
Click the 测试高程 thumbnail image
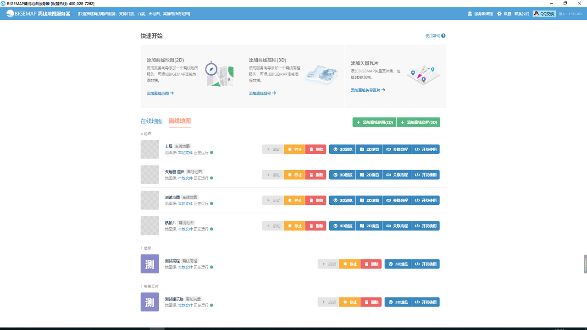coord(150,264)
